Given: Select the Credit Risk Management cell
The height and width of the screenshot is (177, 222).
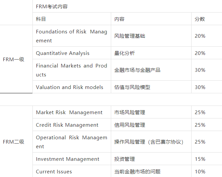Looking at the screenshot, I should point(67,125).
